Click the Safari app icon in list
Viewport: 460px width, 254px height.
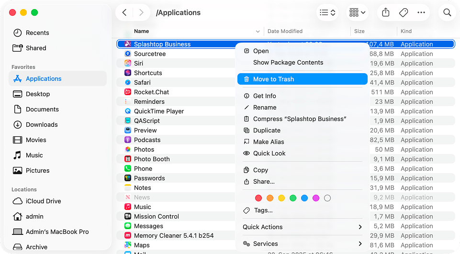[128, 82]
